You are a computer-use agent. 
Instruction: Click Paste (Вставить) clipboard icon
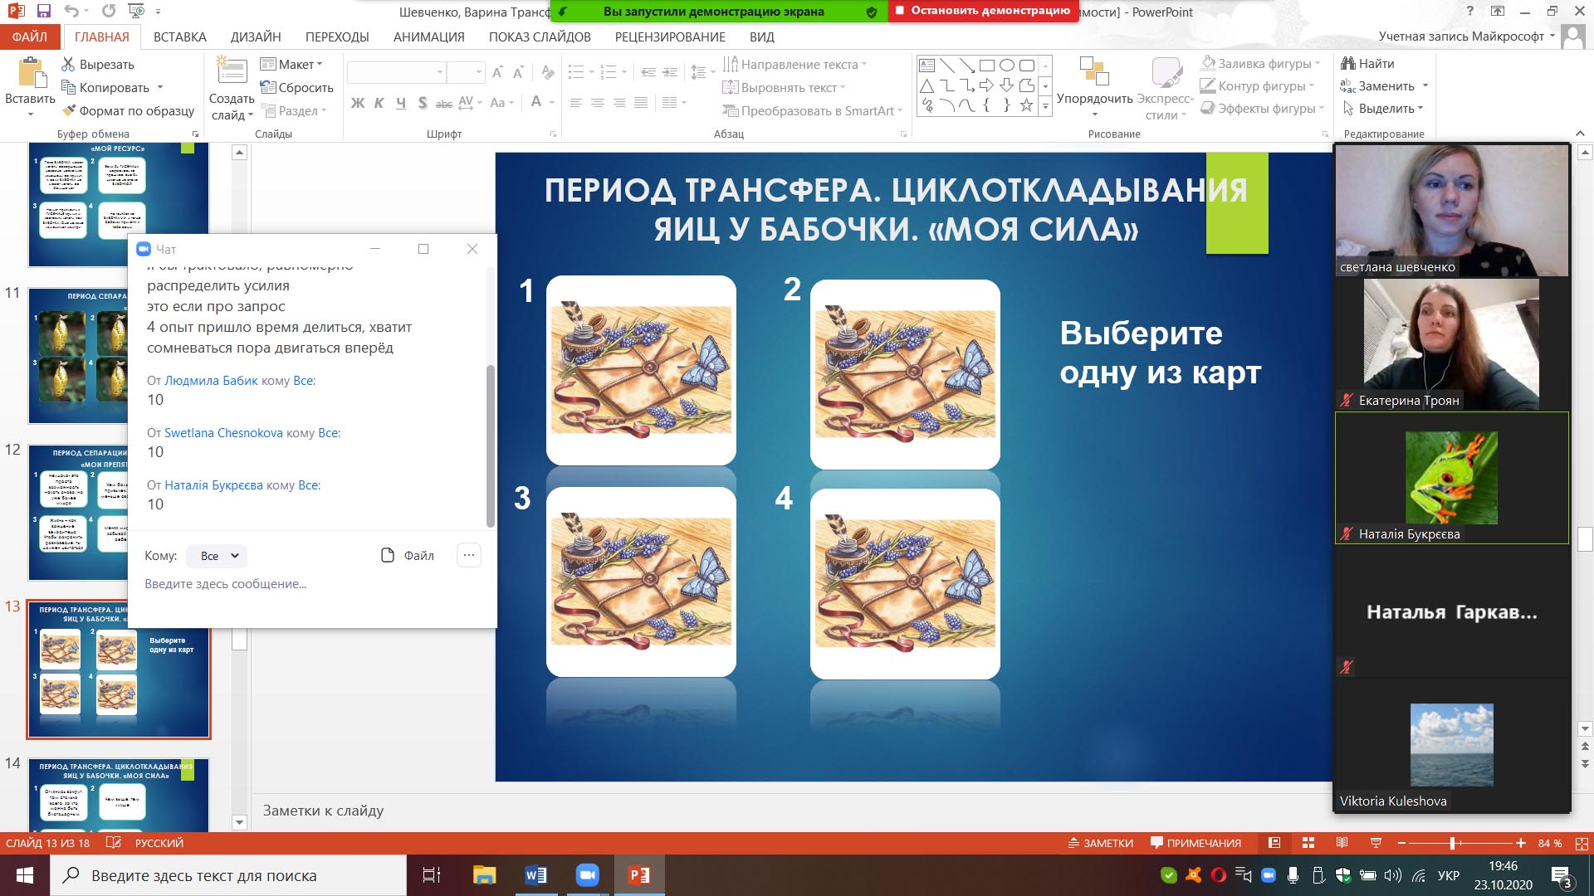[x=31, y=73]
